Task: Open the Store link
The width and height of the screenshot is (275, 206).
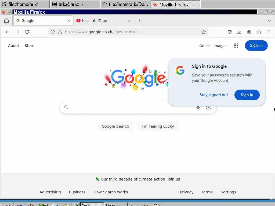Action: [30, 46]
